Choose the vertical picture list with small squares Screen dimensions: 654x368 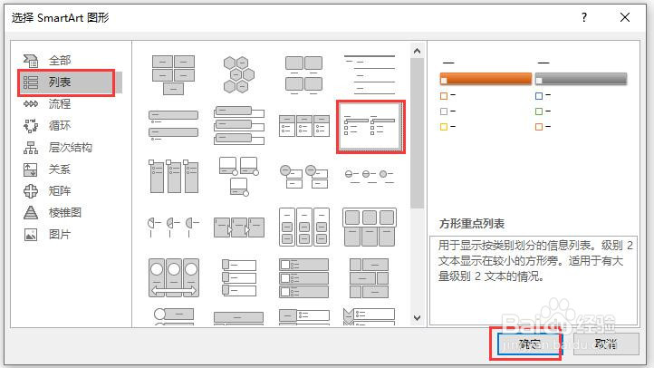[238, 277]
